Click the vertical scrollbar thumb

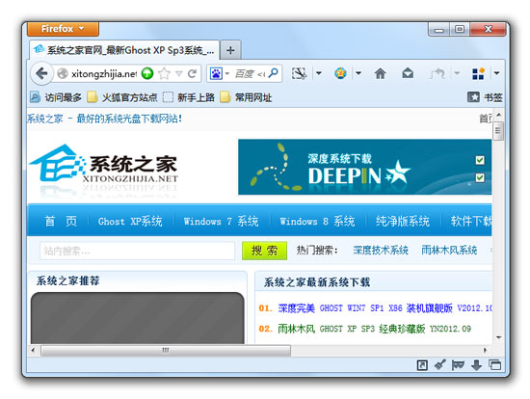498,131
